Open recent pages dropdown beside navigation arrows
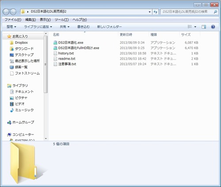 (18, 12)
